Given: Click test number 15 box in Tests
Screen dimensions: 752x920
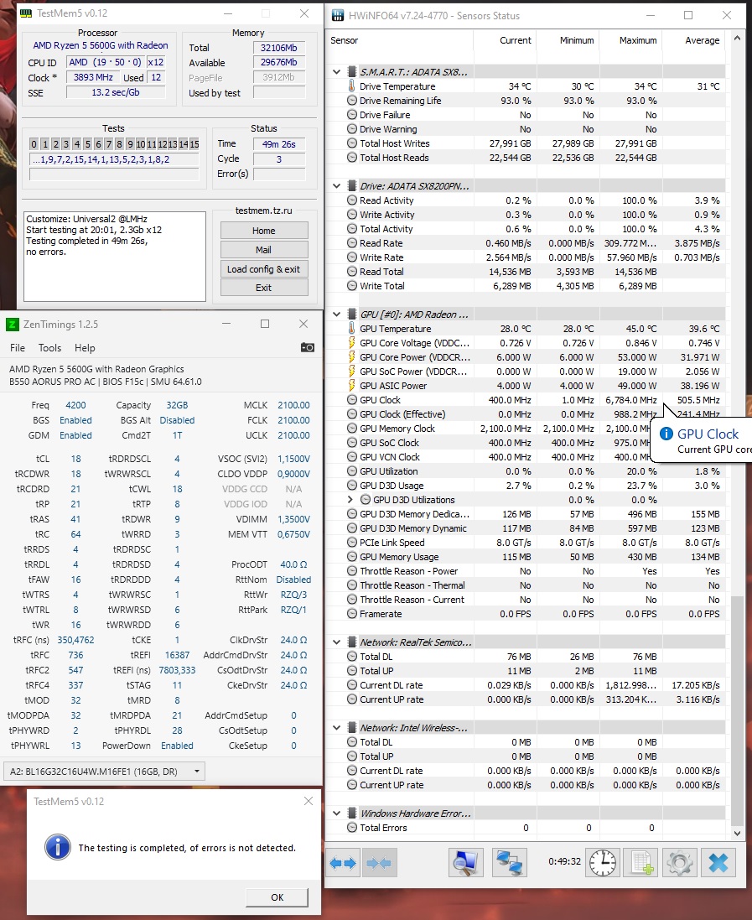Looking at the screenshot, I should (194, 143).
